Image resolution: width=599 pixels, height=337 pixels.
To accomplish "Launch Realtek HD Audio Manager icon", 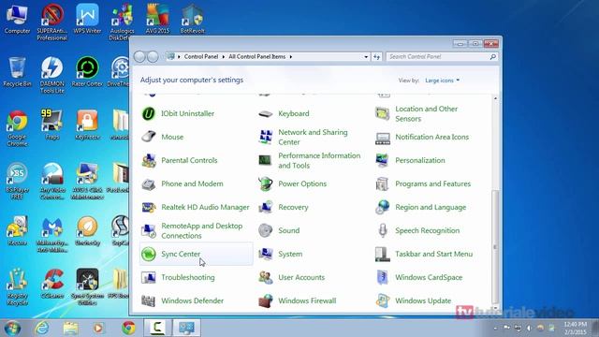I will 149,207.
